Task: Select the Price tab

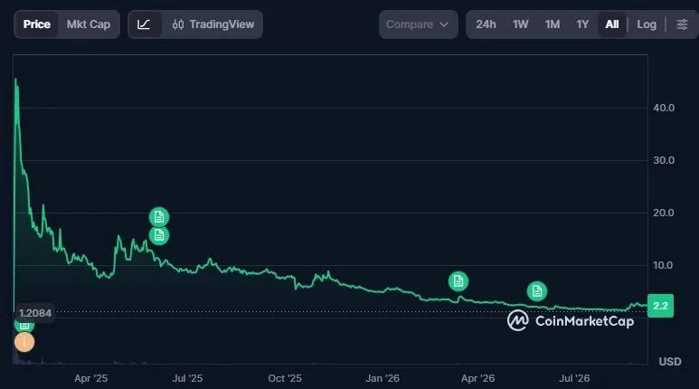Action: pos(36,24)
